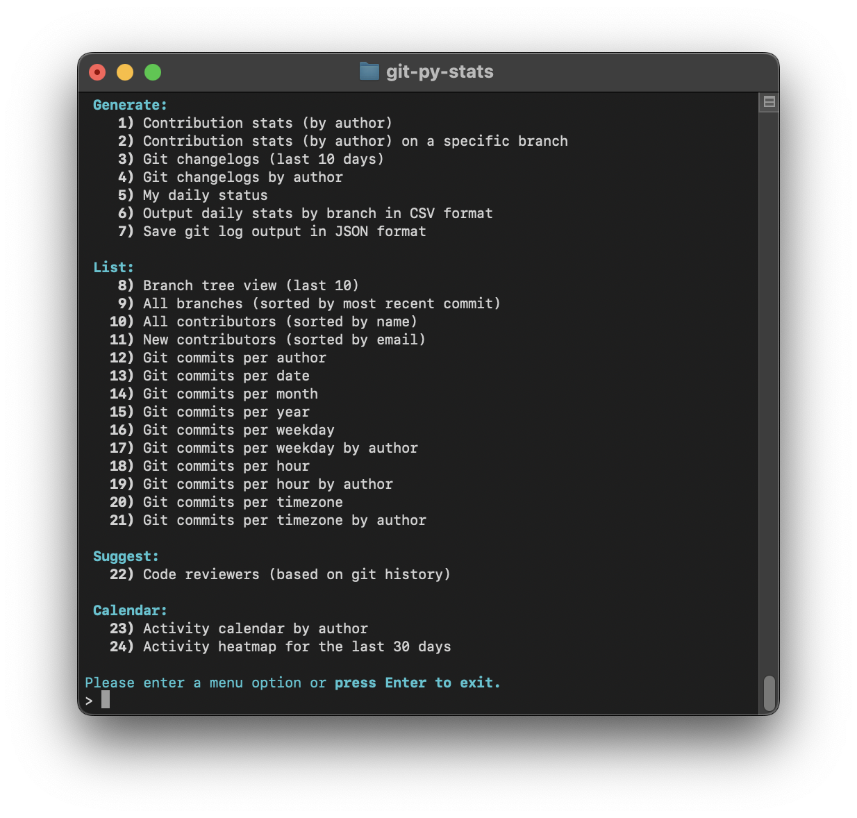857x818 pixels.
Task: Click the folder icon beside git-py-stats title
Action: click(x=369, y=72)
